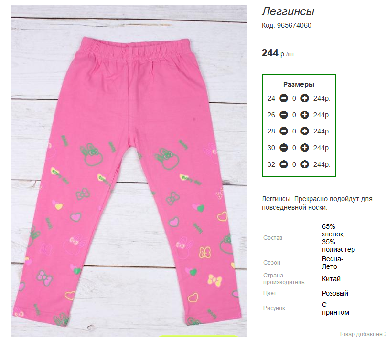This screenshot has height=337, width=386.
Task: Click the Размеры heading
Action: click(299, 84)
